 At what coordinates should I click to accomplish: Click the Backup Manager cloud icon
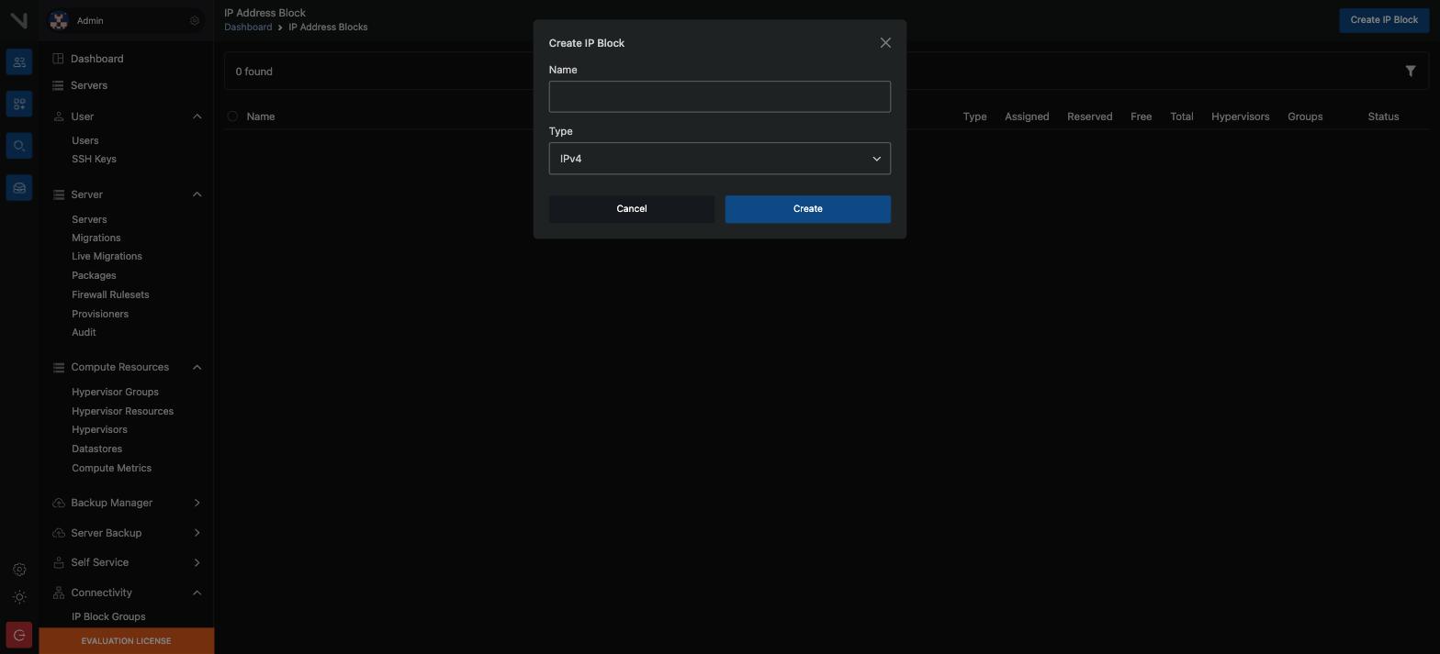[x=59, y=503]
